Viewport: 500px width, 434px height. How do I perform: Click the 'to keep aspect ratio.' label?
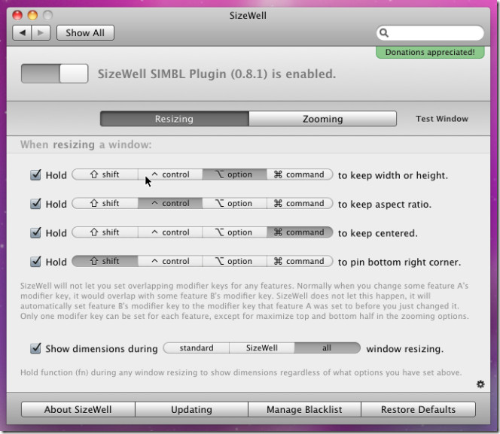coord(385,204)
